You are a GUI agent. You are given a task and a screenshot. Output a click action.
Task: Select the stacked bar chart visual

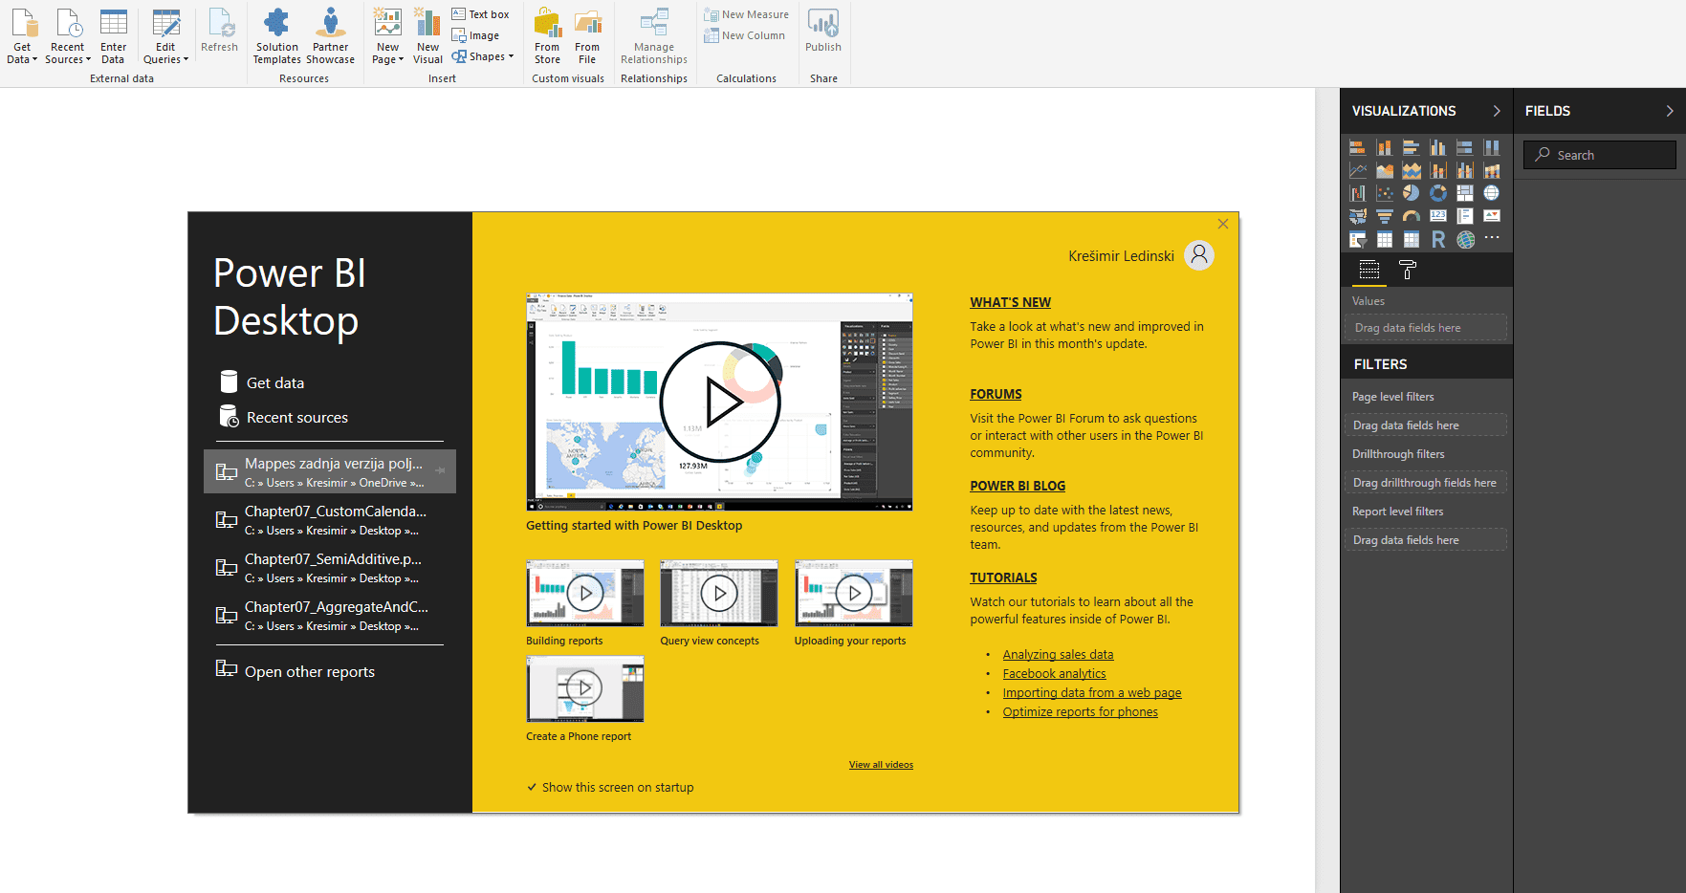coord(1357,147)
